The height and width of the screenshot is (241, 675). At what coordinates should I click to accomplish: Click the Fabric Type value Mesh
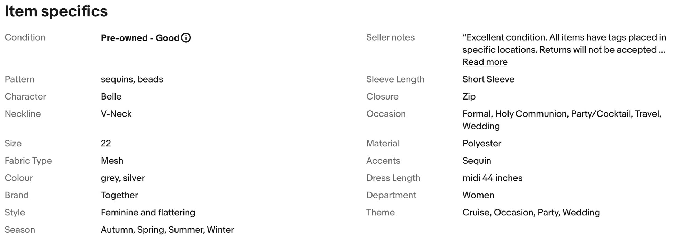[112, 161]
